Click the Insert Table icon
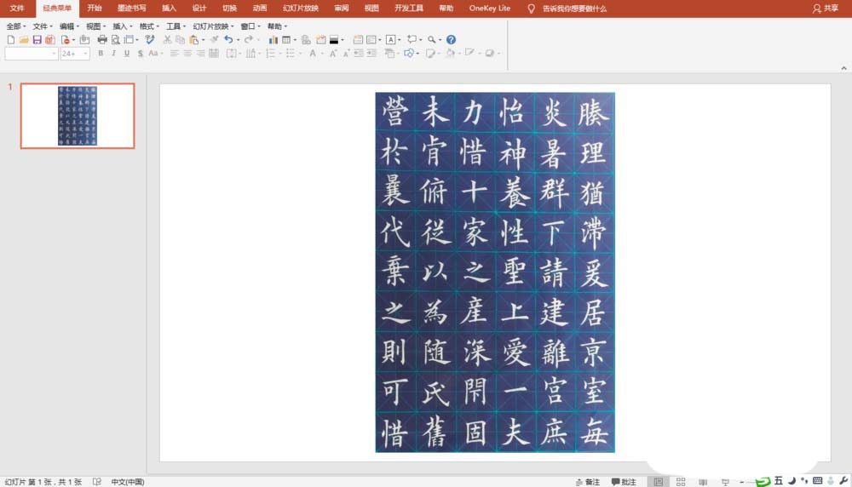 click(286, 40)
